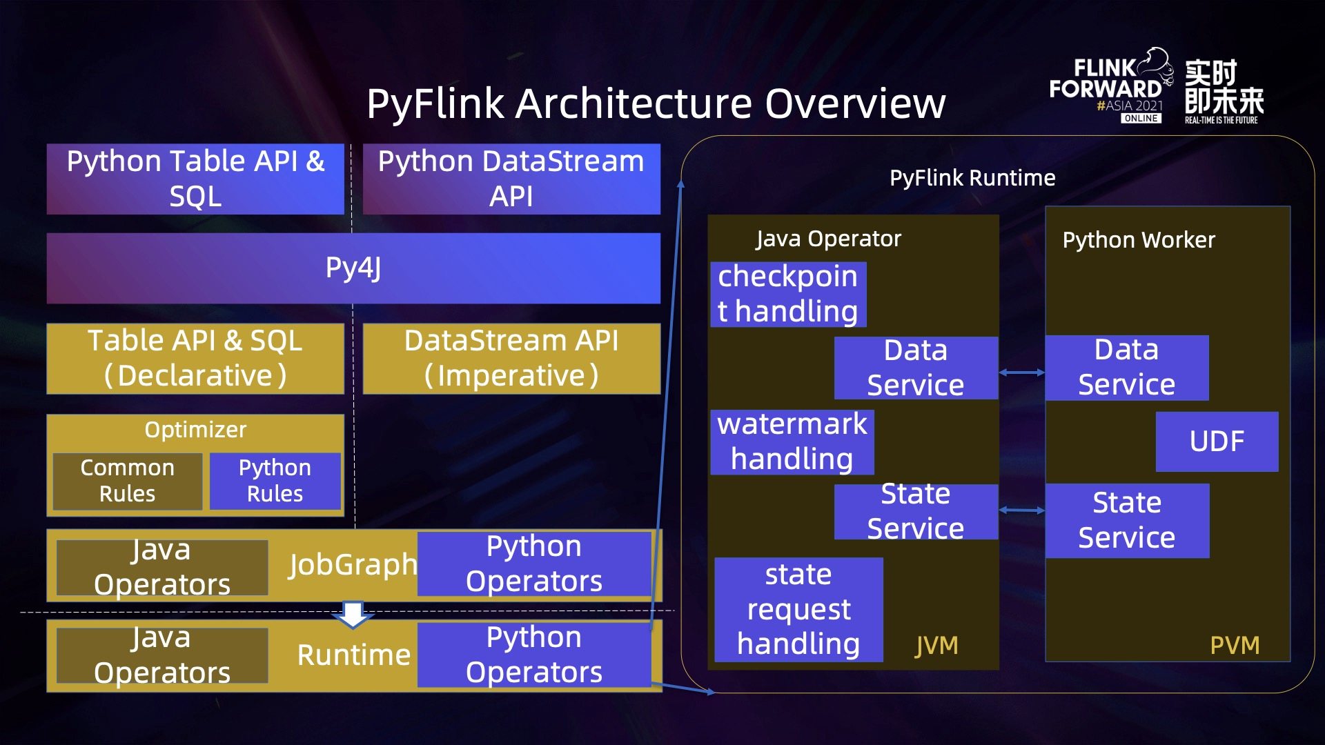Open the DataStream API (Imperative) section
The width and height of the screenshot is (1325, 745).
click(511, 358)
